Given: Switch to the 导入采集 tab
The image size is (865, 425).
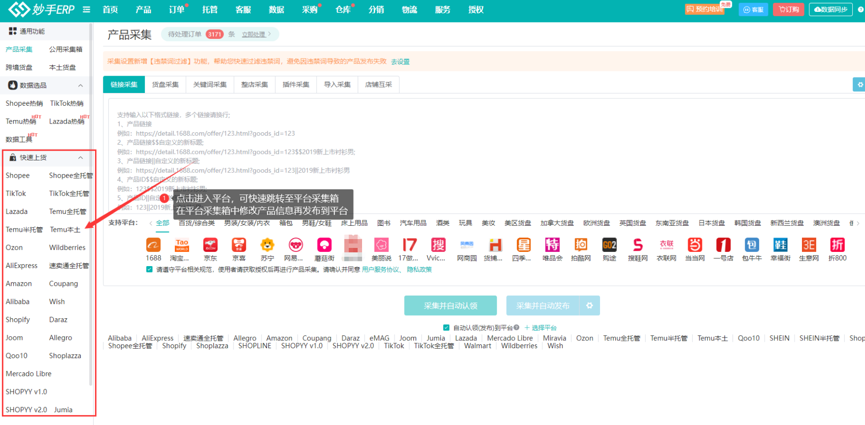Looking at the screenshot, I should click(337, 85).
